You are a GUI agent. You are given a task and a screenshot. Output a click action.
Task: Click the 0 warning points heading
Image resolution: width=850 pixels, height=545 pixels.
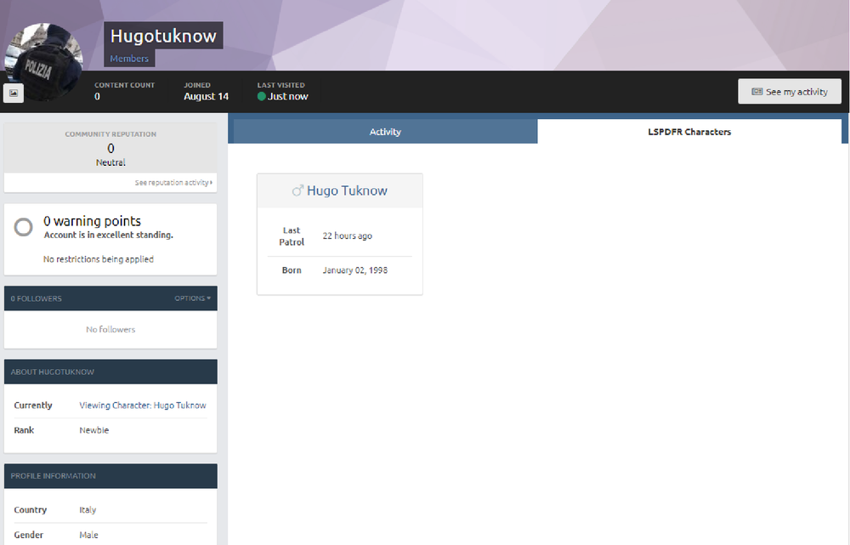92,221
